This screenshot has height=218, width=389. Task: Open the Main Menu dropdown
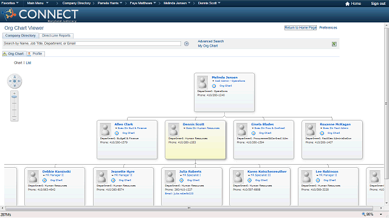(x=38, y=3)
